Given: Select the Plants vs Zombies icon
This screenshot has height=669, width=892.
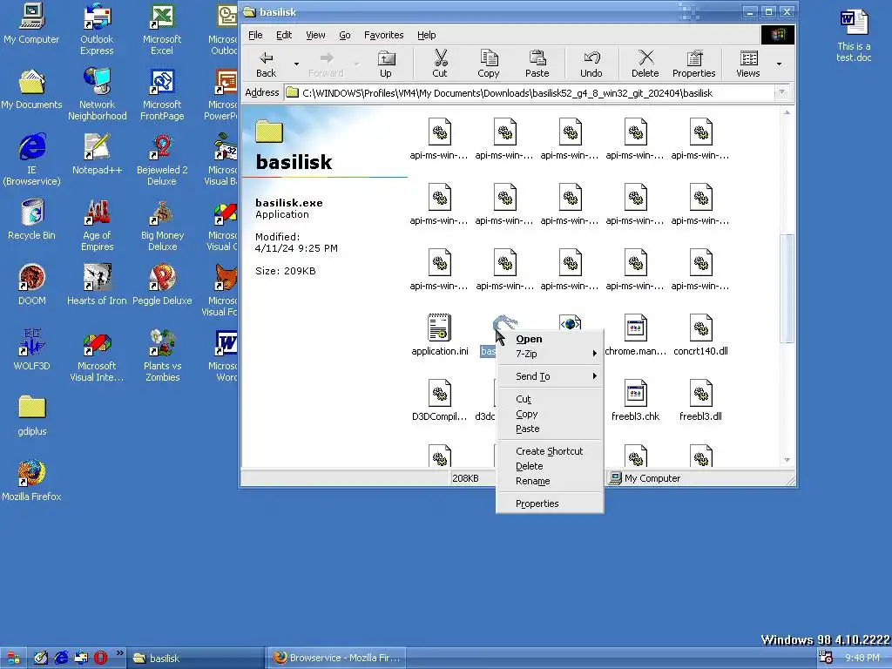Looking at the screenshot, I should coord(162,356).
